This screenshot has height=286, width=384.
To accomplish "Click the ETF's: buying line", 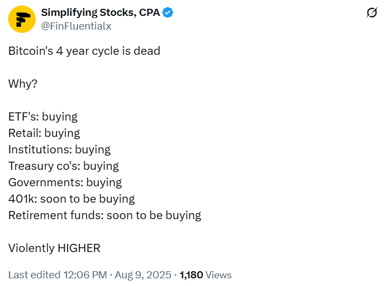I will point(43,117).
